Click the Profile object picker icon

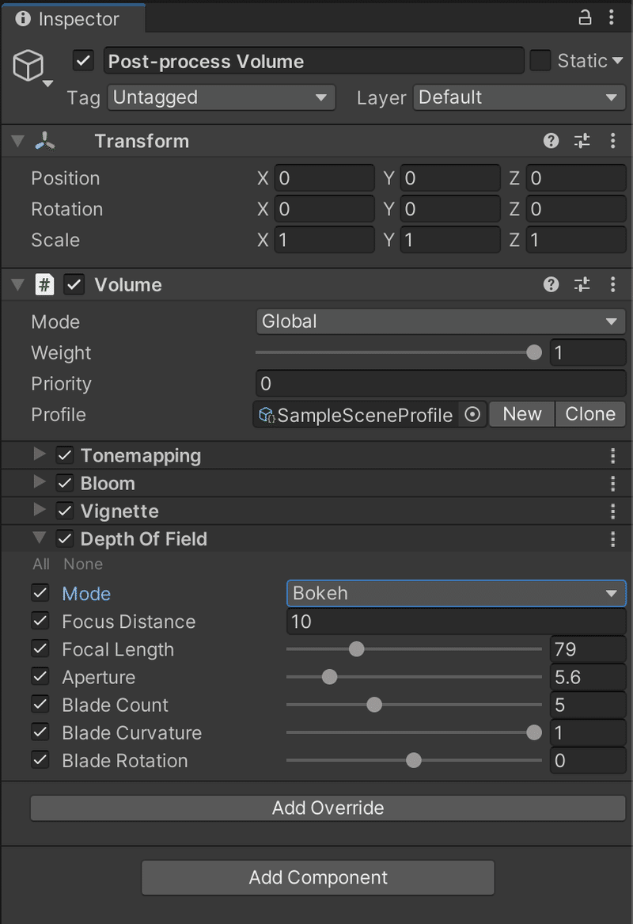[472, 414]
